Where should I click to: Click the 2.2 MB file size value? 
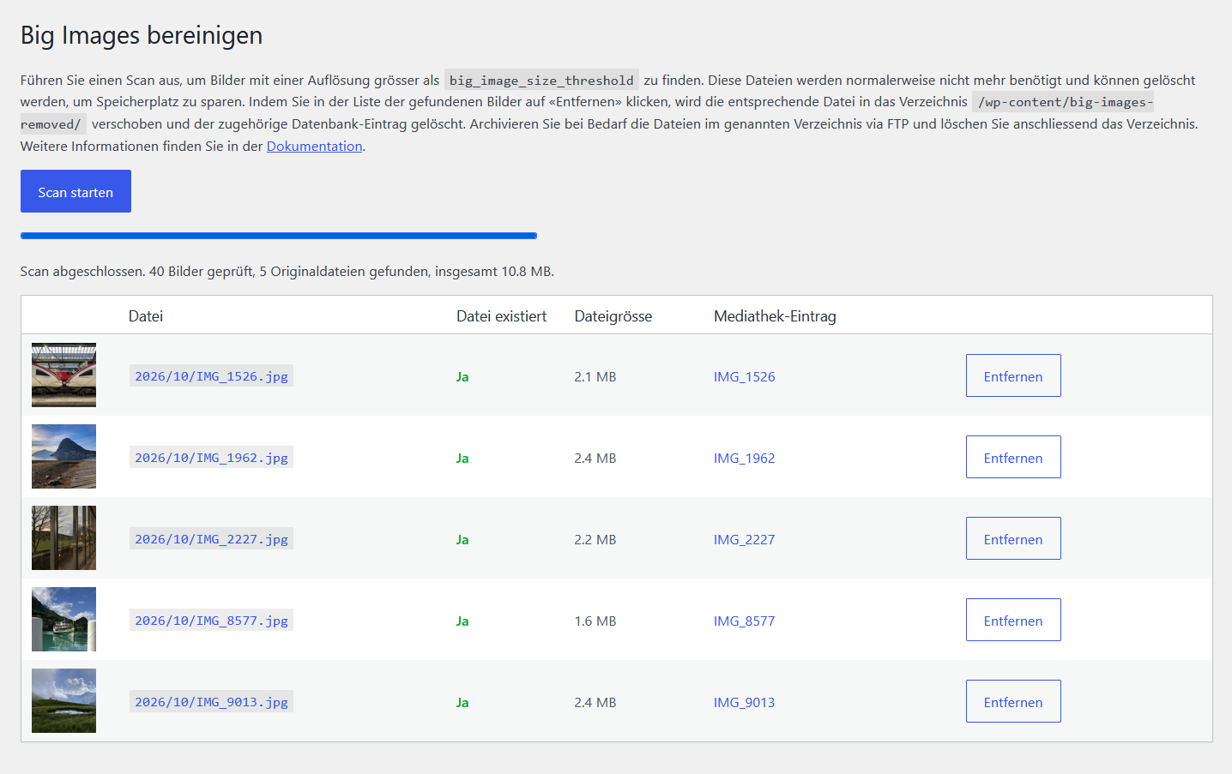tap(595, 539)
